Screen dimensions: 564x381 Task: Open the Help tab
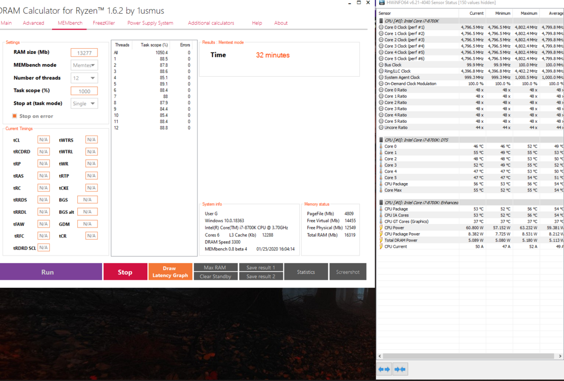click(x=257, y=23)
